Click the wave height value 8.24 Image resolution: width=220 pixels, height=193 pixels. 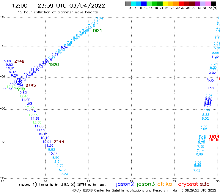coord(58,162)
